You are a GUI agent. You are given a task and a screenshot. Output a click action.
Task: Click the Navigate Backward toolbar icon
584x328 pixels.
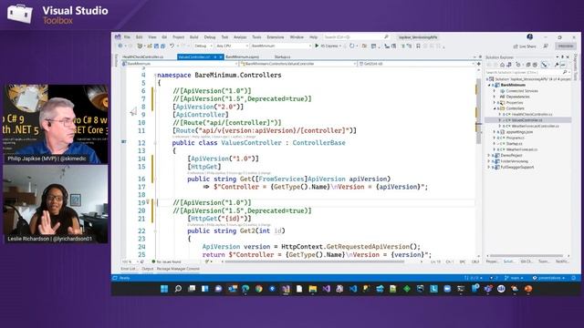120,46
